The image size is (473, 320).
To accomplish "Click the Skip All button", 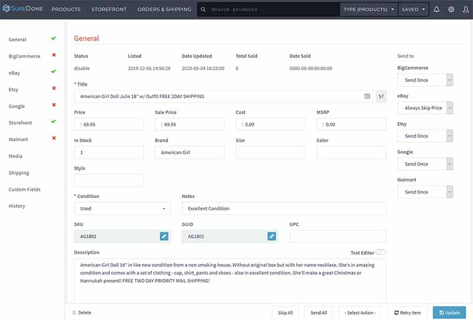I will point(286,313).
